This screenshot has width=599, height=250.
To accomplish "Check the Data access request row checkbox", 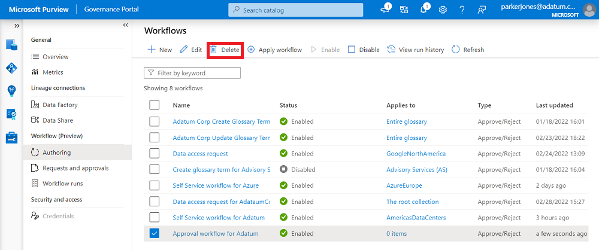I will click(x=155, y=154).
